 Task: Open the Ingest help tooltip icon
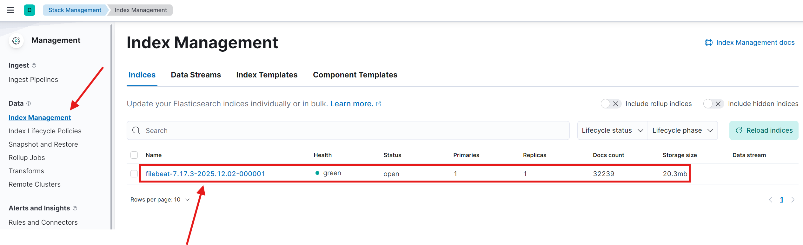[x=33, y=65]
